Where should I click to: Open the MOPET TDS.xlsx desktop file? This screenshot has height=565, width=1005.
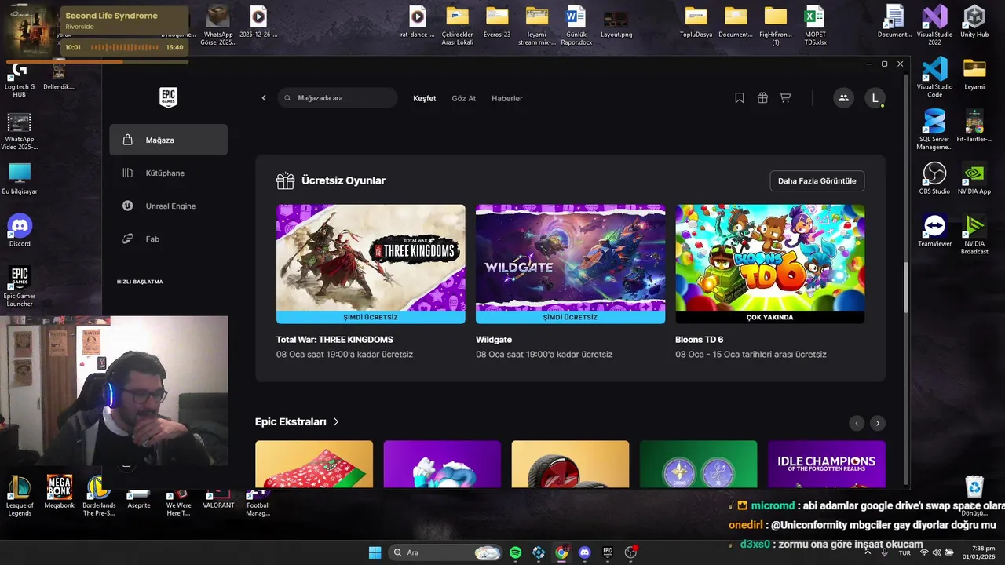(815, 25)
